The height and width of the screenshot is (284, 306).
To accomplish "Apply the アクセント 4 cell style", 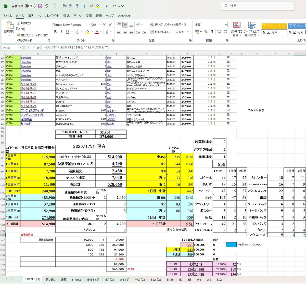I will click(x=274, y=26).
